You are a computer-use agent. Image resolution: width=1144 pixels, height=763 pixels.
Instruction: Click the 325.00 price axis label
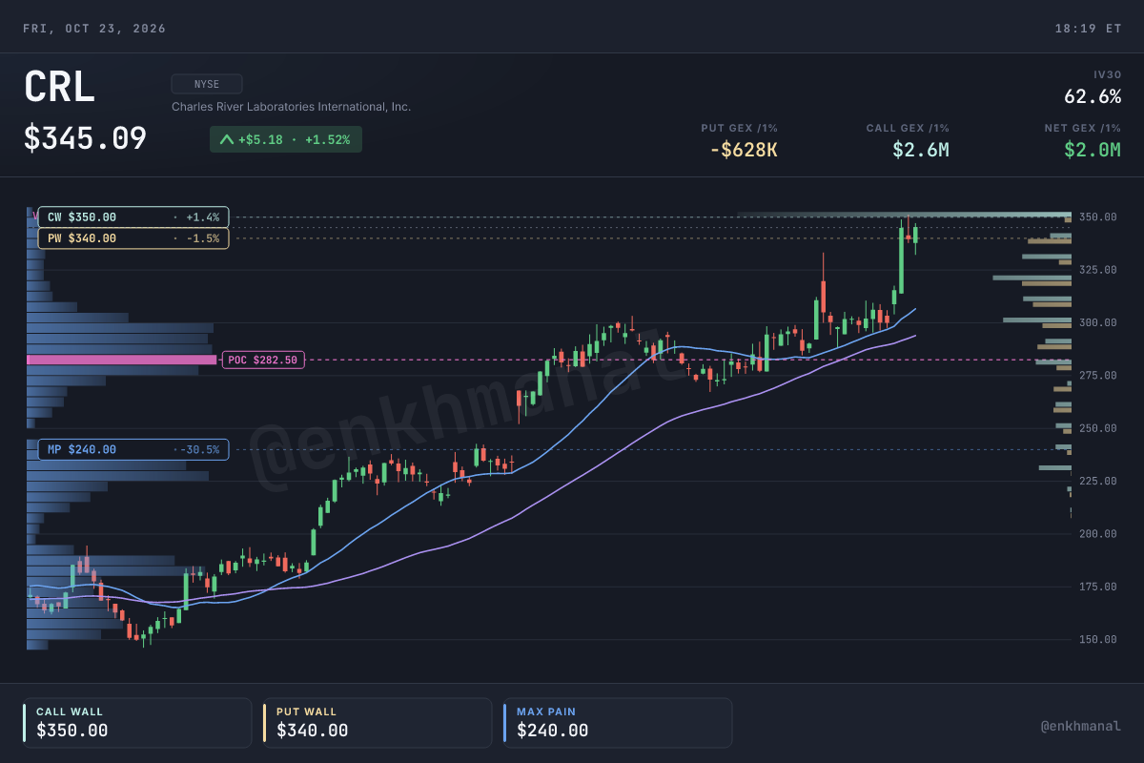tap(1098, 270)
